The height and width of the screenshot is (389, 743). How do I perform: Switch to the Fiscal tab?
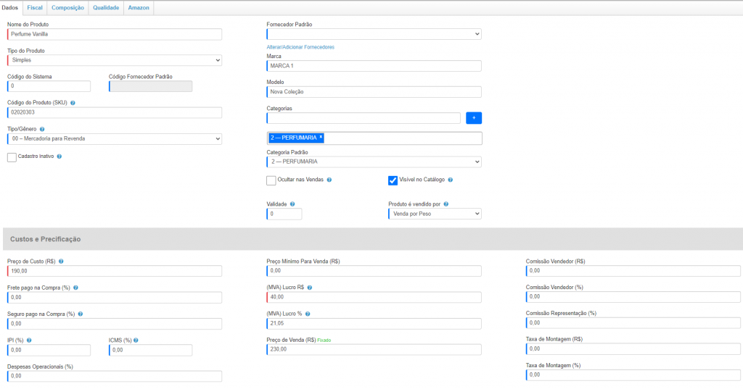[x=35, y=7]
